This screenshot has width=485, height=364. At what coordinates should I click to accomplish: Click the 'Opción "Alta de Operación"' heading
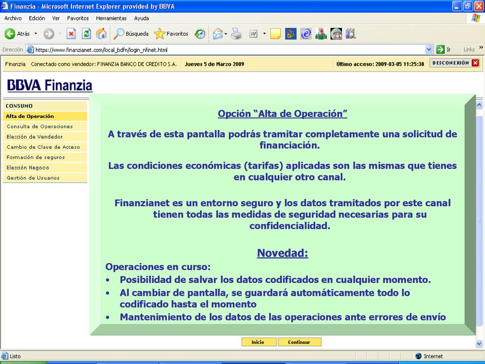pyautogui.click(x=282, y=114)
